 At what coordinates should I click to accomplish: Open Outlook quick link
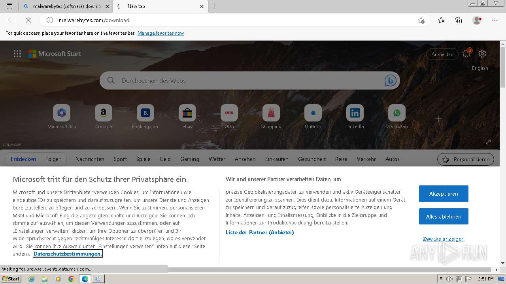tap(313, 117)
